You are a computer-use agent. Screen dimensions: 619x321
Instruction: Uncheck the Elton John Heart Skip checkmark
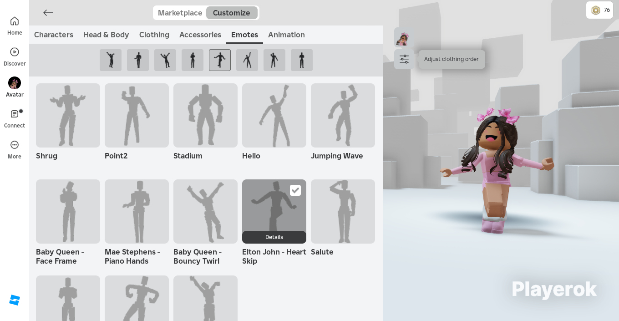295,190
